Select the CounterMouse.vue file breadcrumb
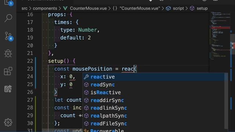The height and width of the screenshot is (132, 235). (88, 8)
